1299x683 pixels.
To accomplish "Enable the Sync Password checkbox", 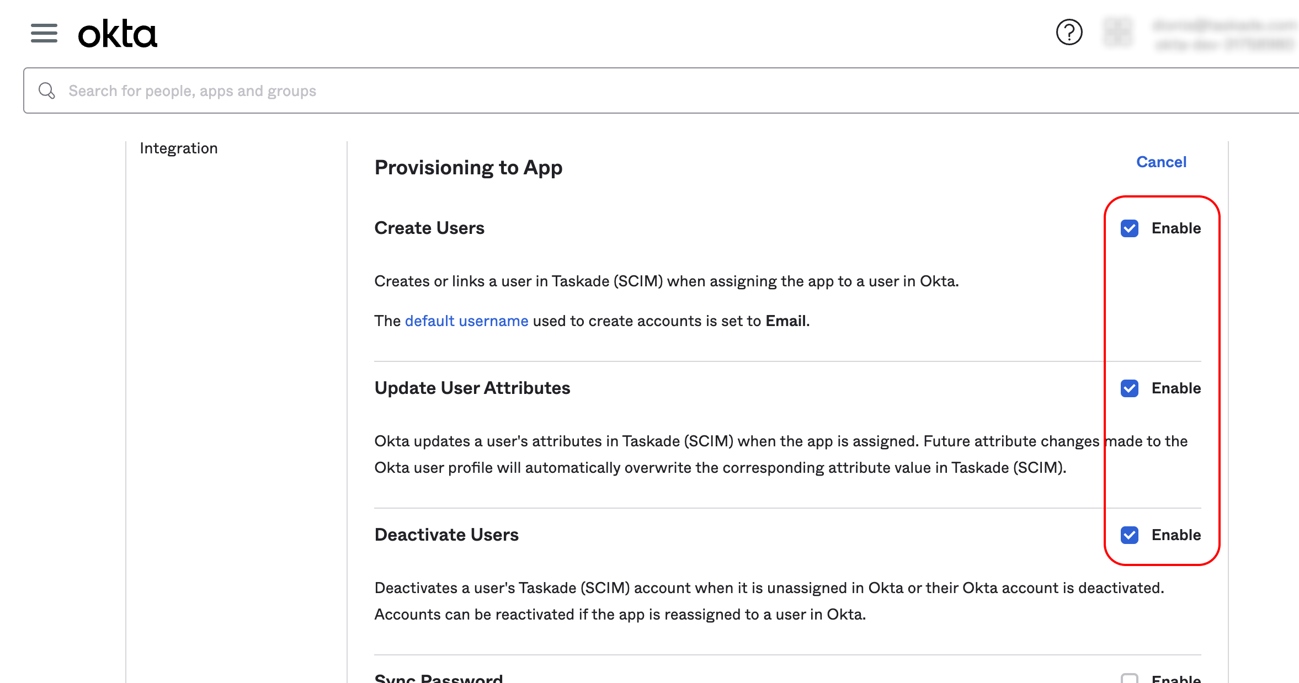I will [x=1130, y=679].
